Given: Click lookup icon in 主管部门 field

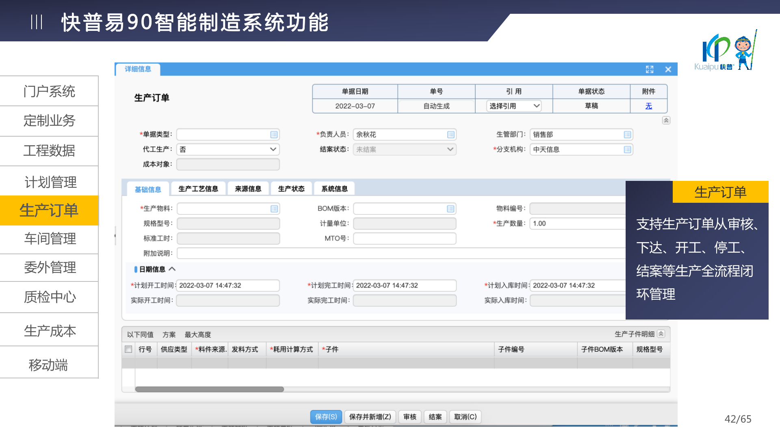Looking at the screenshot, I should click(x=627, y=135).
